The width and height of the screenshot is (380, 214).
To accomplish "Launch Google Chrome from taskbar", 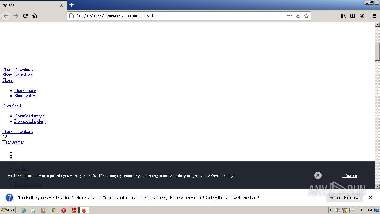I will [54, 210].
